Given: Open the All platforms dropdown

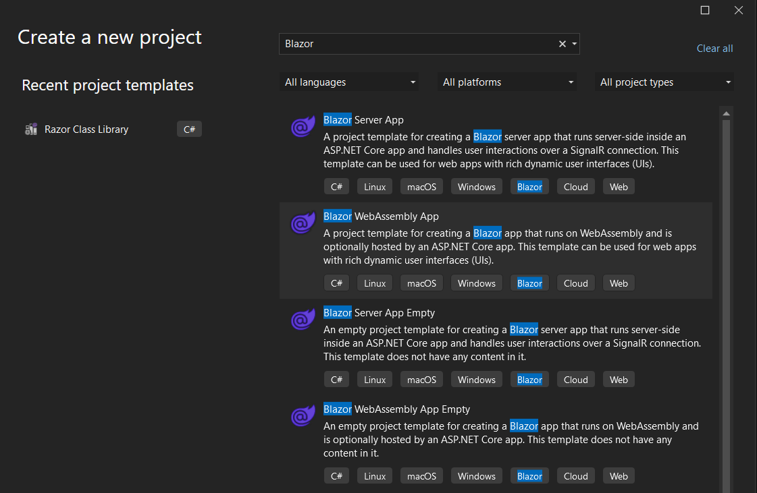Looking at the screenshot, I should pos(506,82).
